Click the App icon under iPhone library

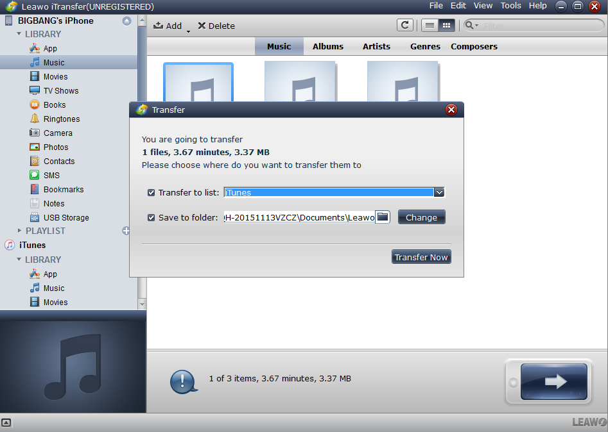point(35,48)
